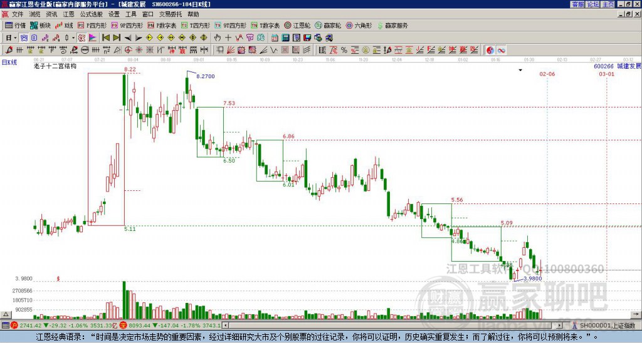Activate the crosshair cursor tool
The width and height of the screenshot is (642, 343).
coord(228,38)
